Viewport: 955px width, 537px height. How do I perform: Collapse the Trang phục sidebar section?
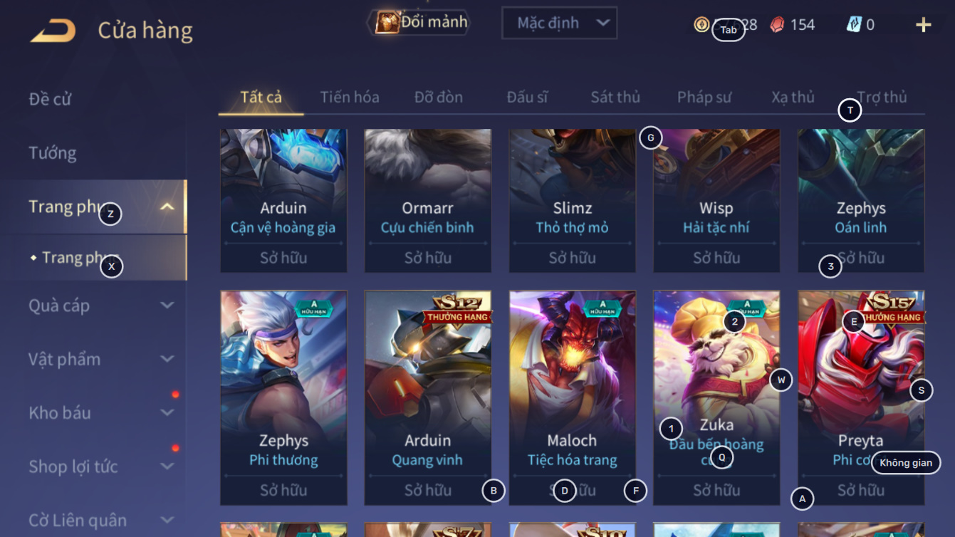tap(167, 207)
